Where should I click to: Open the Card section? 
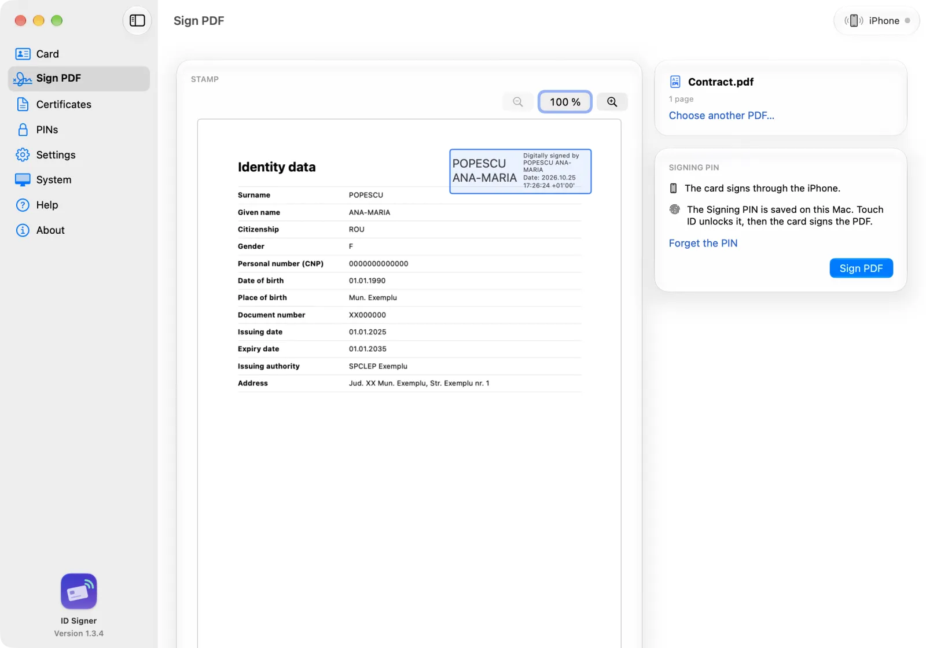[79, 54]
